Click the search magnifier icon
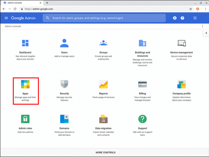The width and height of the screenshot is (209, 157). point(48,18)
